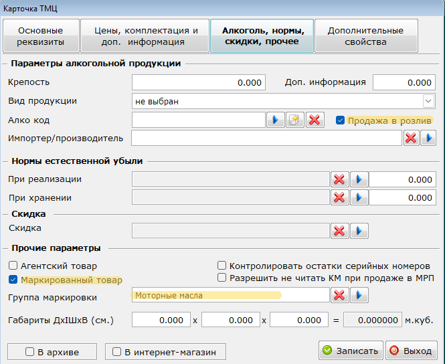The image size is (445, 364).
Task: Click the blue arrow beside Импортер/производитель
Action: click(428, 138)
